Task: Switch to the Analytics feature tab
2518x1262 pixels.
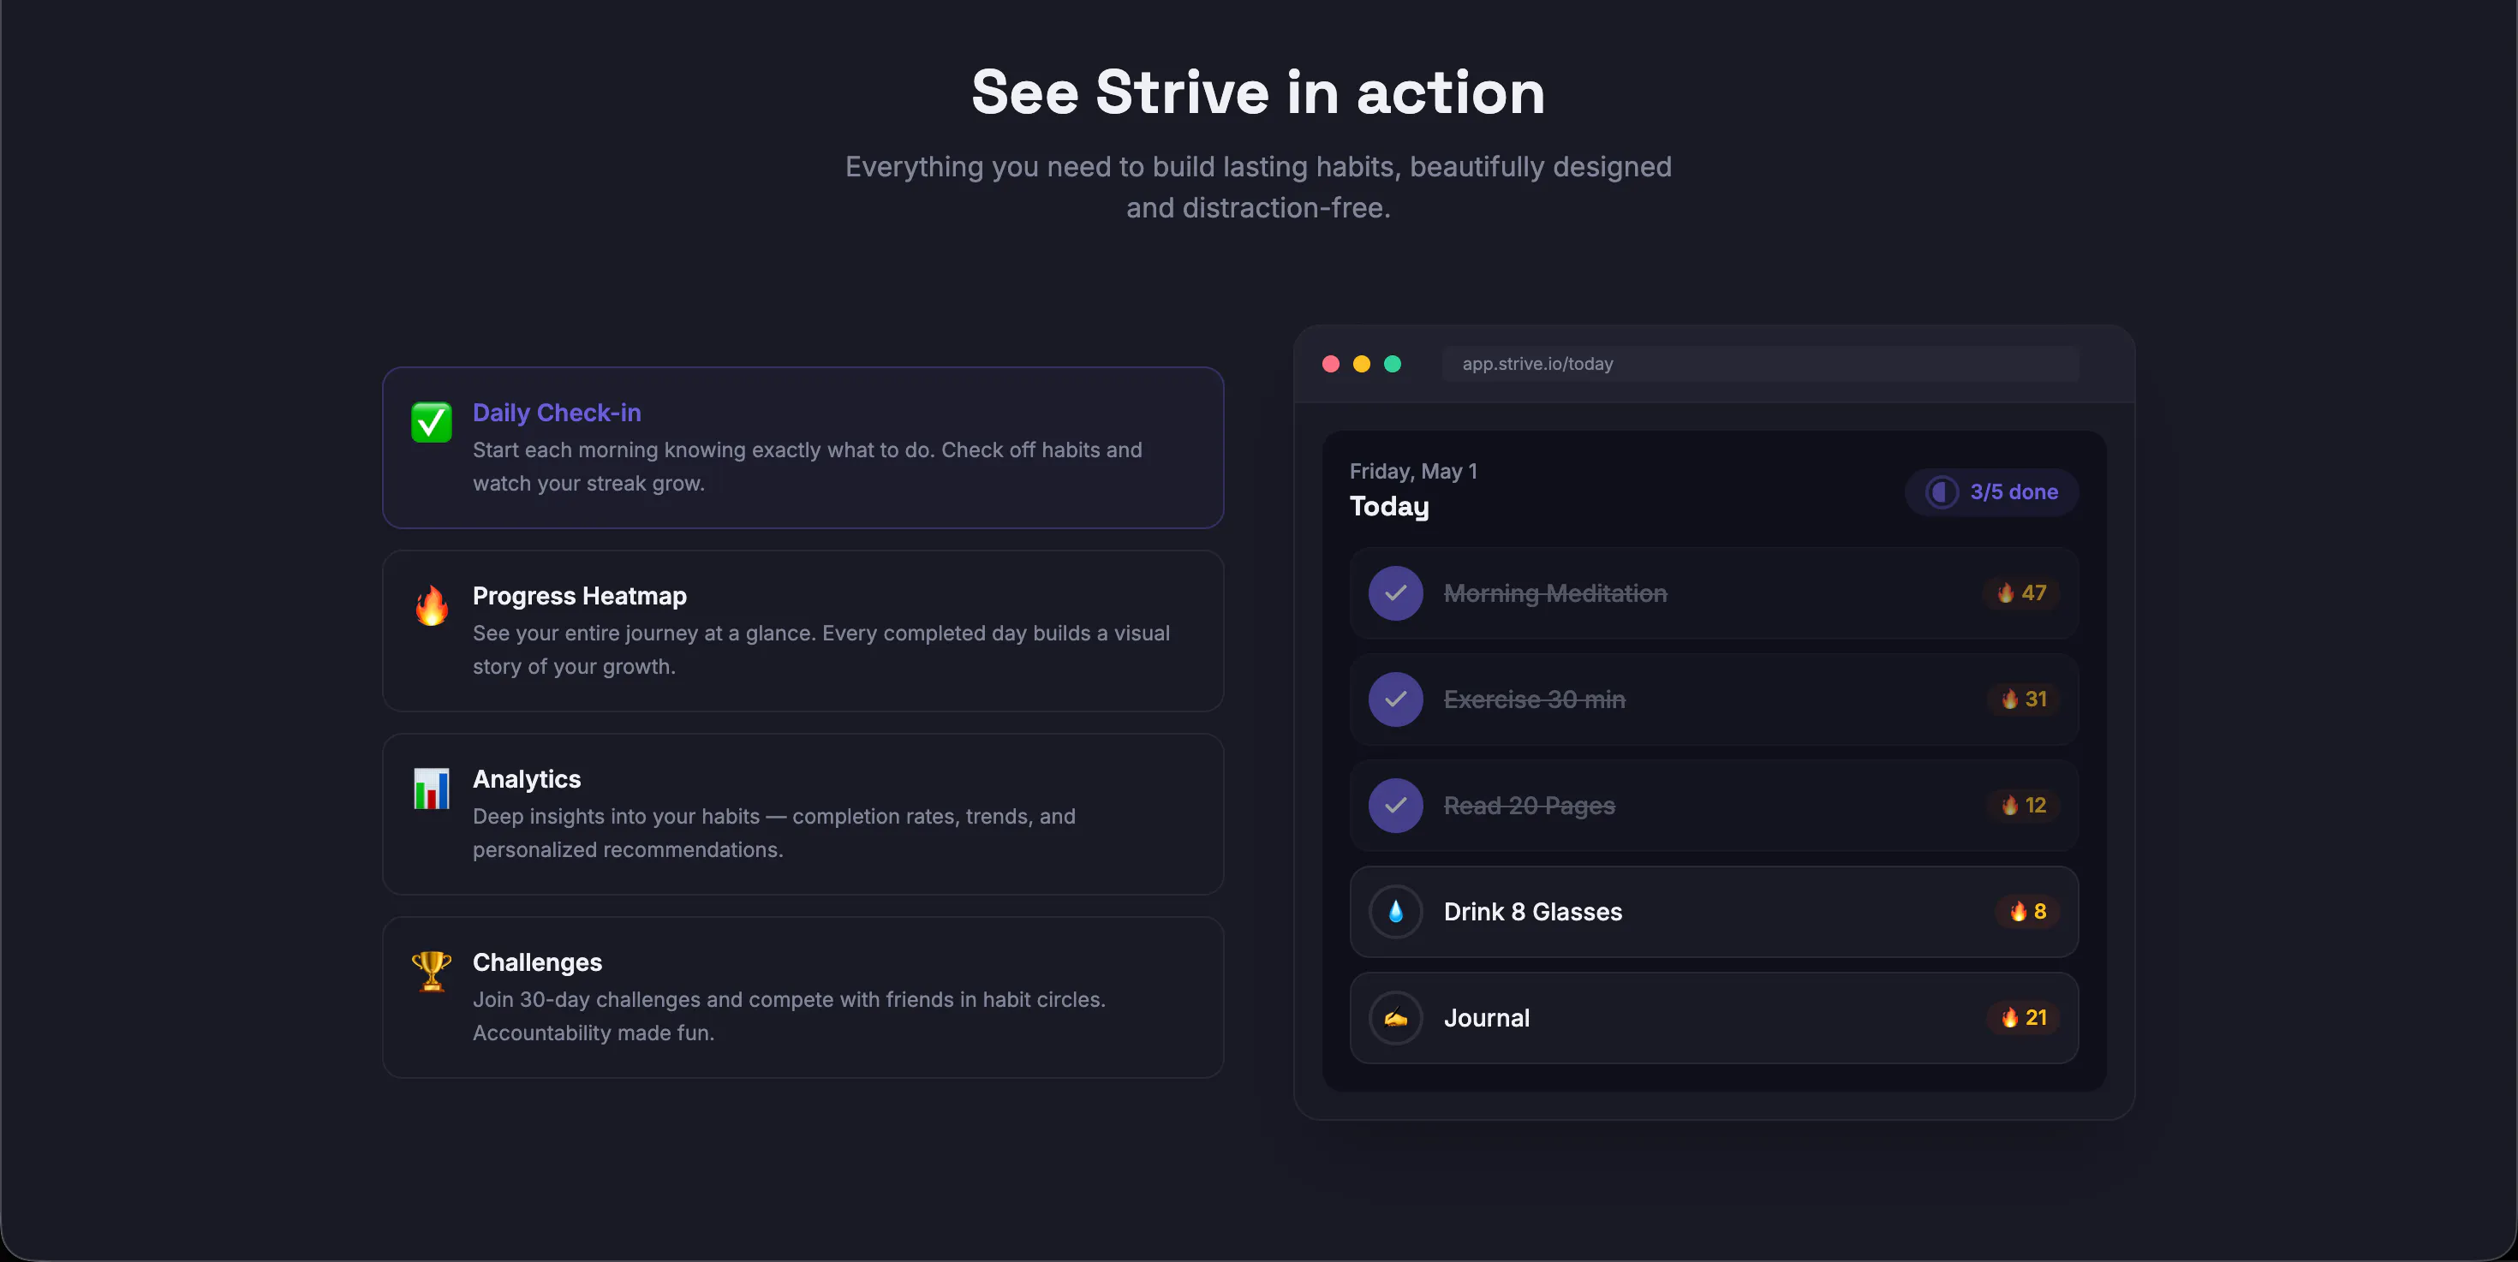Action: 803,813
